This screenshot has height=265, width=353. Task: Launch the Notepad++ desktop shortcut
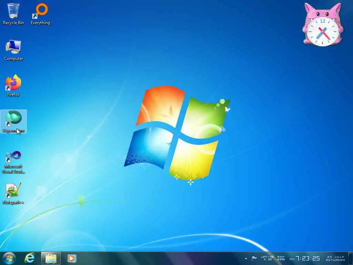(x=13, y=193)
